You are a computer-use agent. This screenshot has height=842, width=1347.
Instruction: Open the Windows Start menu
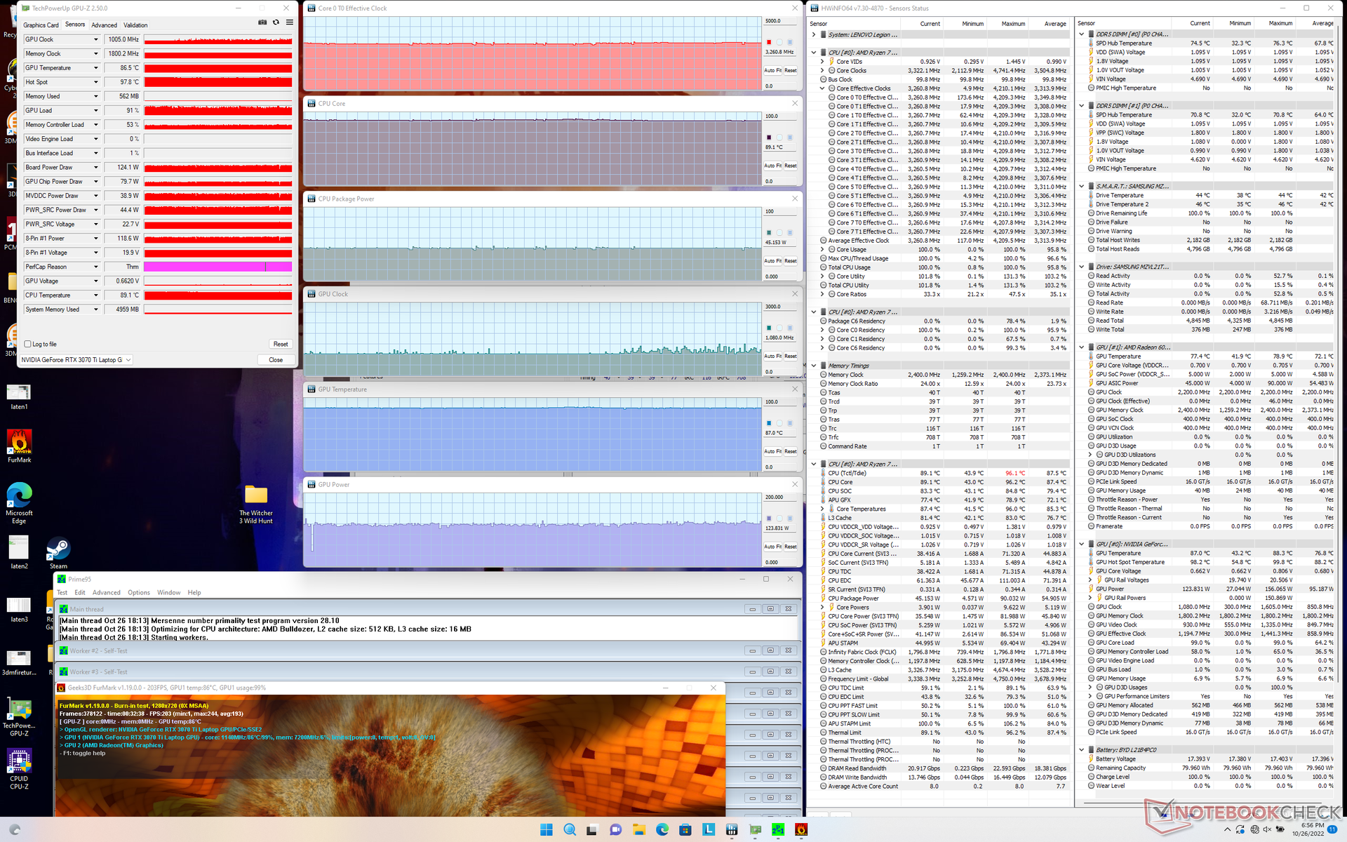tap(547, 829)
